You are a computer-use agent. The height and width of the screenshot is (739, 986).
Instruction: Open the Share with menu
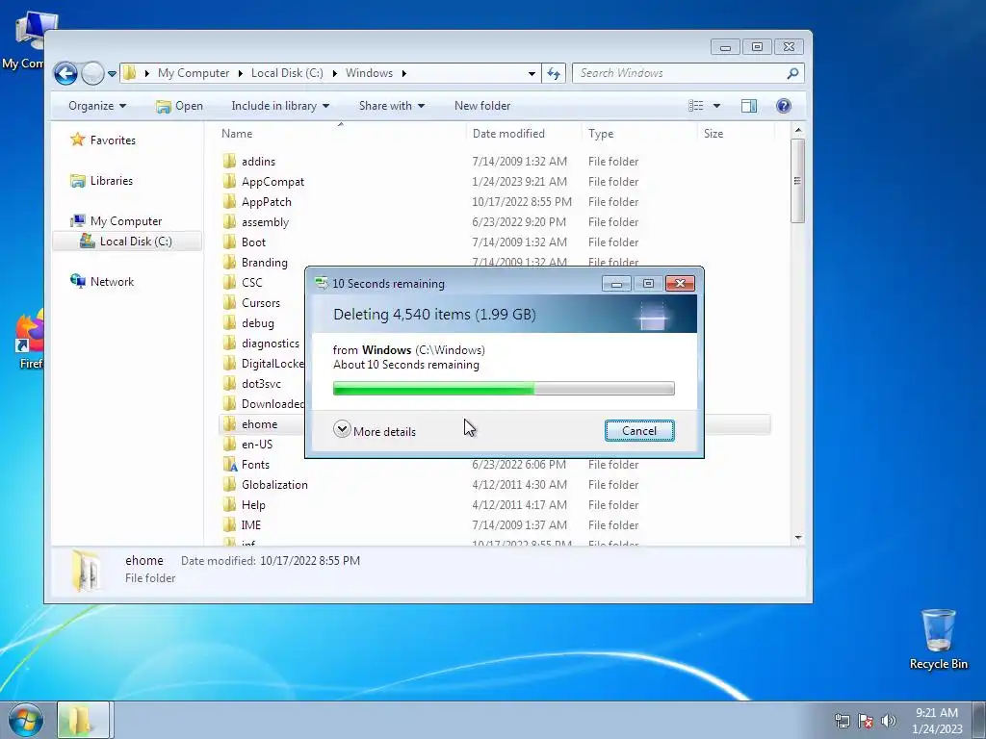[x=391, y=106]
